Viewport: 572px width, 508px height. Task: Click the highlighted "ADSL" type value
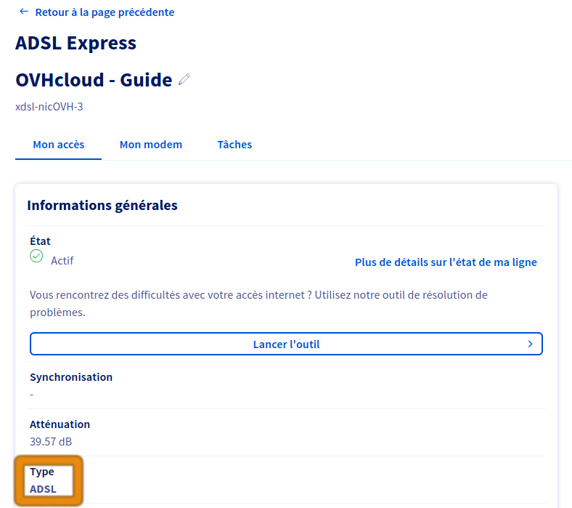click(x=43, y=489)
